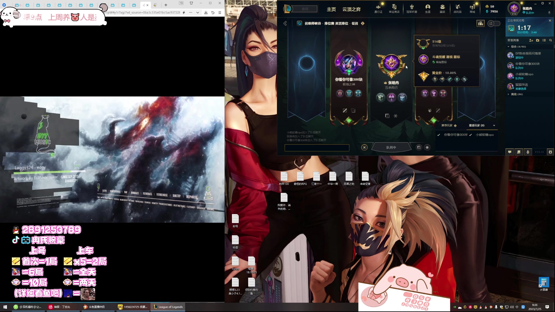Click the party chat input field
The image size is (555, 312).
[317, 148]
